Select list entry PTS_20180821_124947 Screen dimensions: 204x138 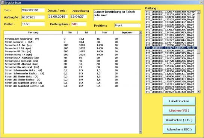pos(171,43)
